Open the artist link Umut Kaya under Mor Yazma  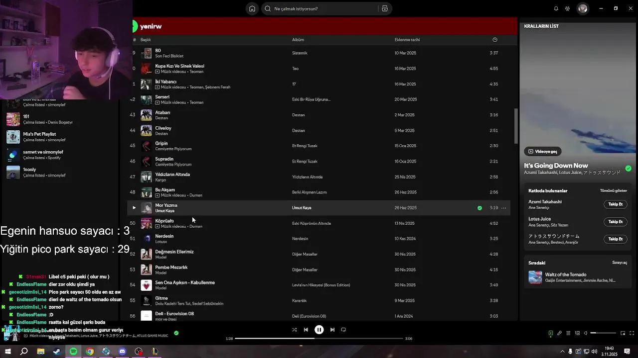164,211
